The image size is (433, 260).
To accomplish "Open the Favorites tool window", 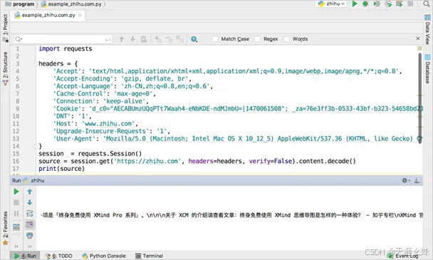I will tap(5, 228).
